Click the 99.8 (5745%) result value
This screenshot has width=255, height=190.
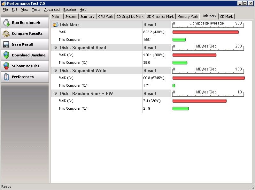(154, 78)
